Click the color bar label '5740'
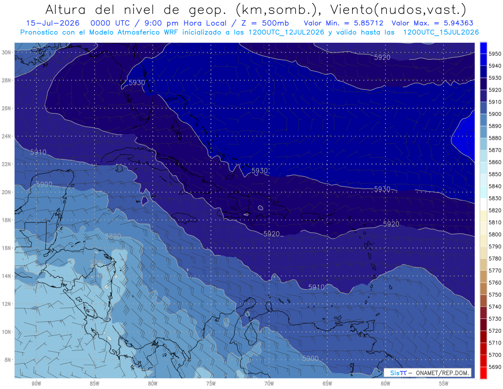The image size is (503, 389). coord(495,307)
